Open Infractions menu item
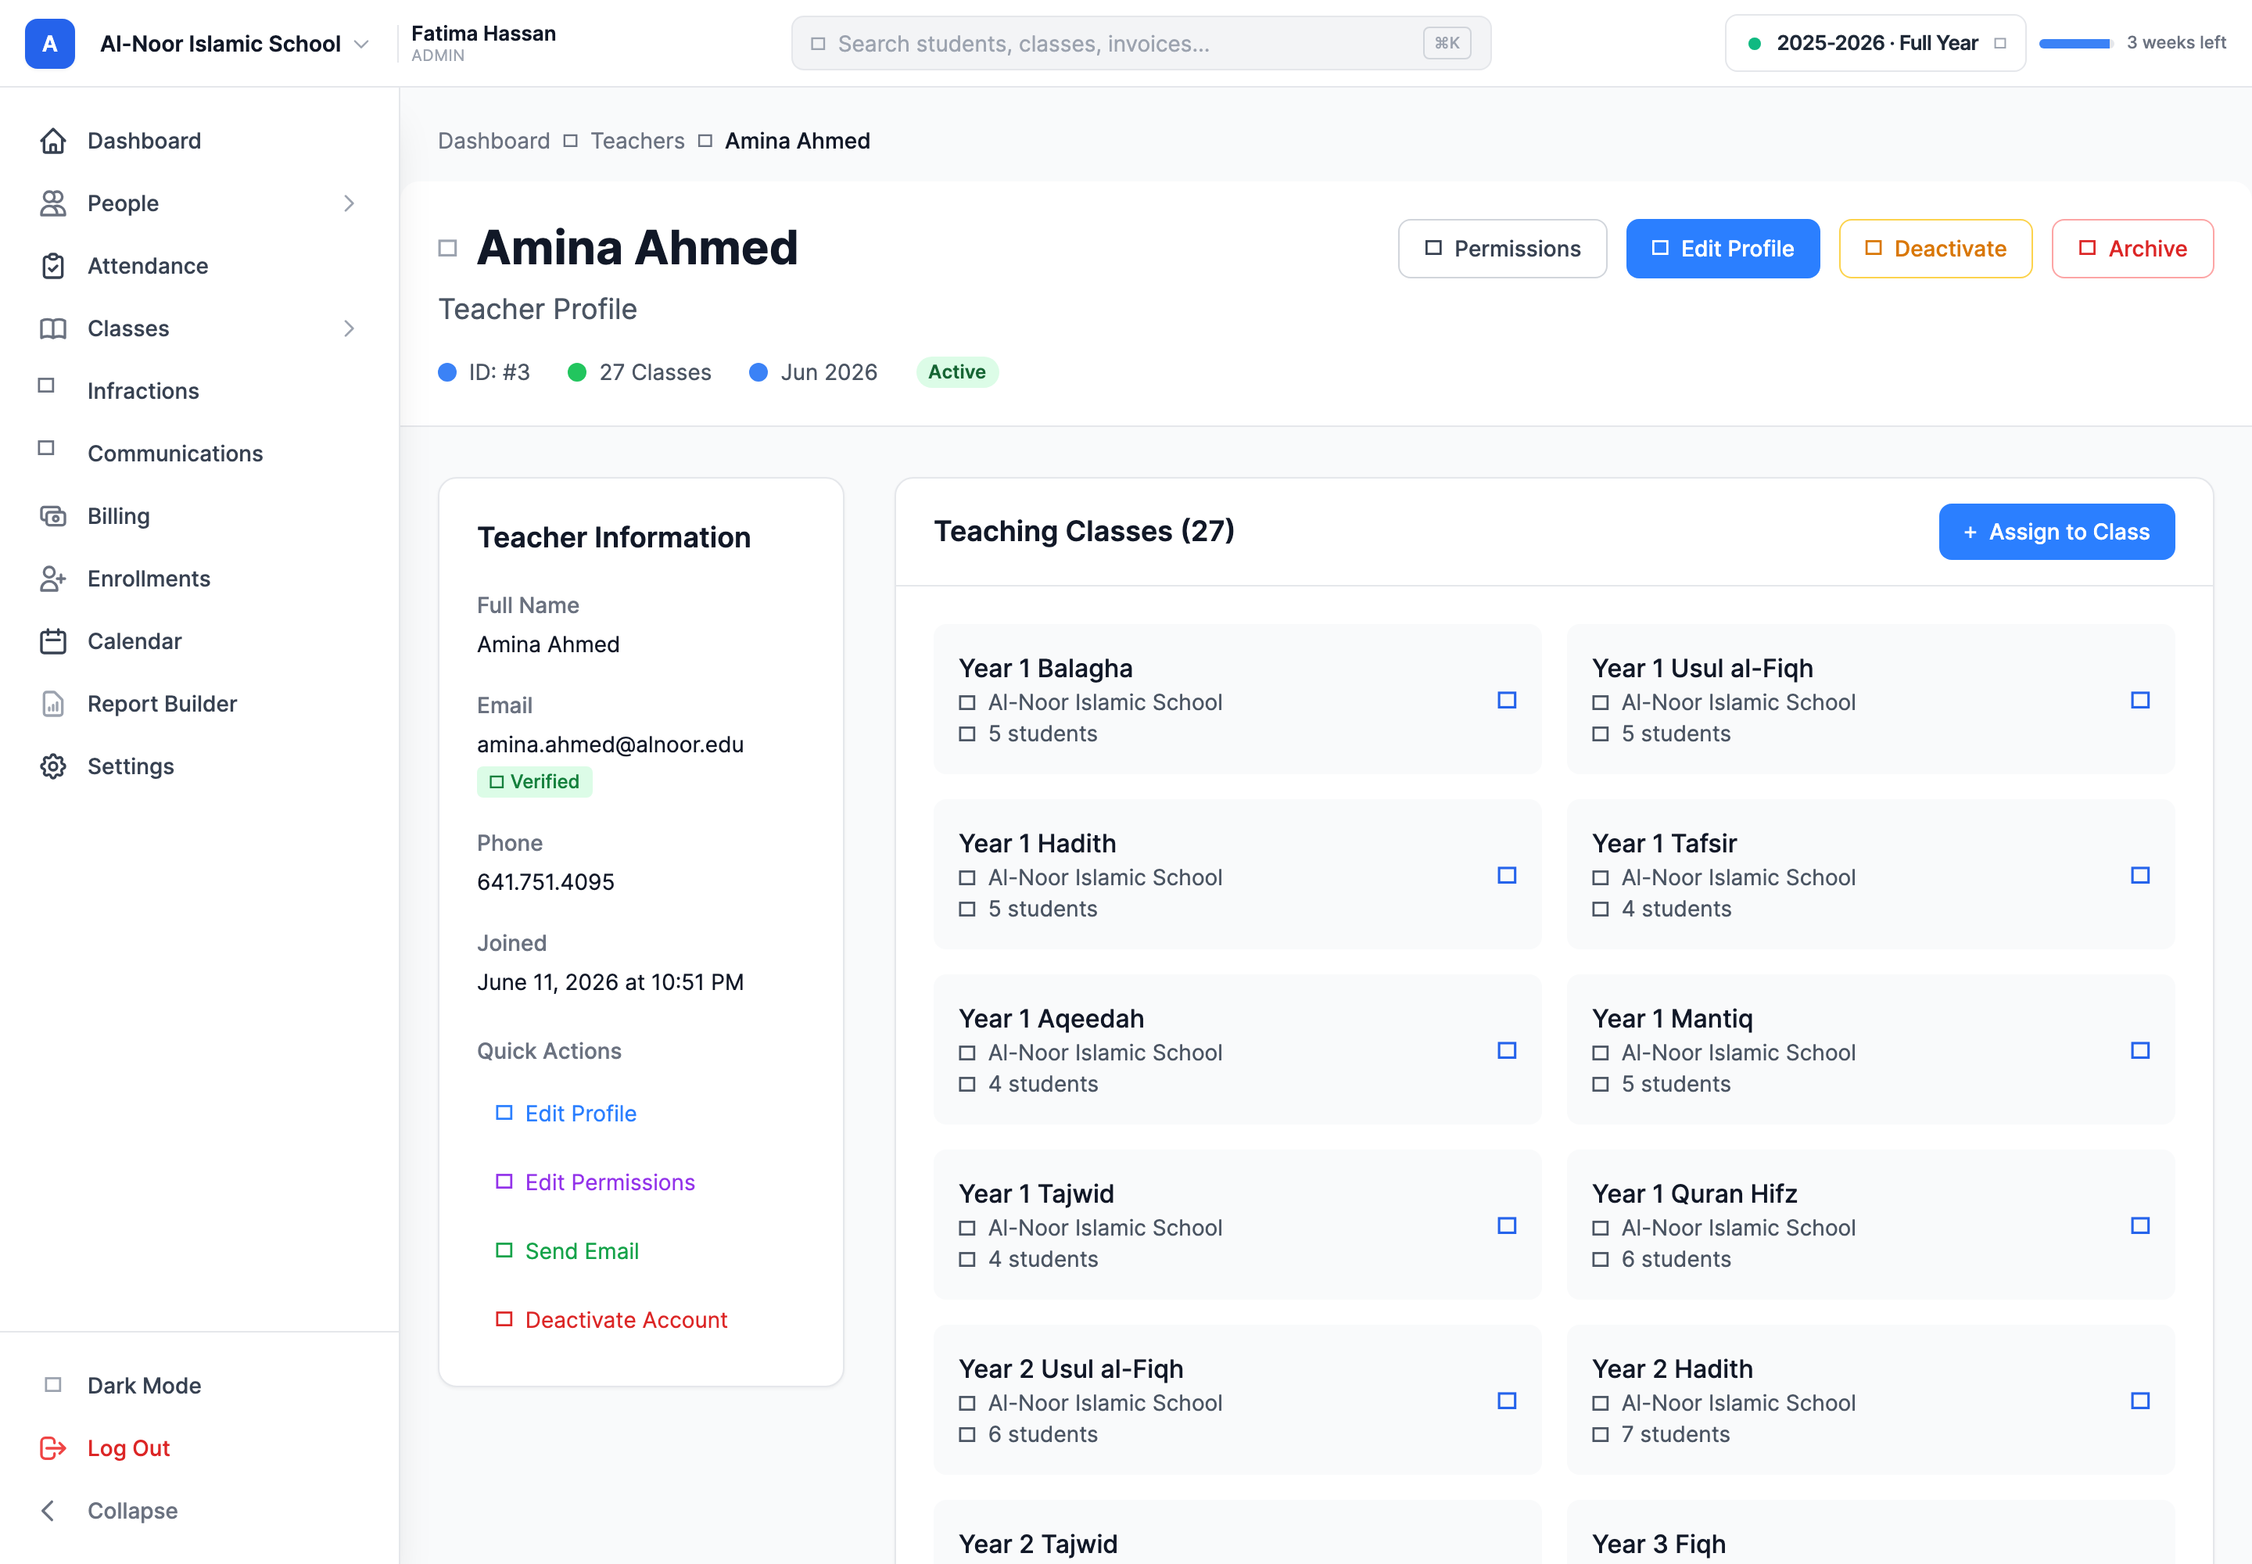Screen dimensions: 2252x1564 [x=200, y=391]
